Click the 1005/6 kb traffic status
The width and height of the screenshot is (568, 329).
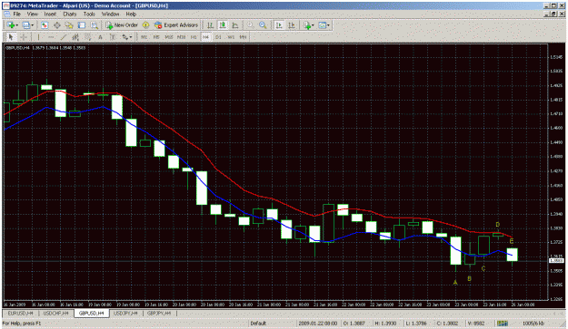tap(533, 323)
